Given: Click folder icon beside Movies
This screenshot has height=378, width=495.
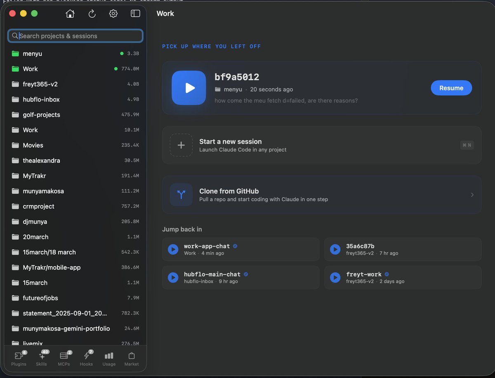Looking at the screenshot, I should pos(15,145).
